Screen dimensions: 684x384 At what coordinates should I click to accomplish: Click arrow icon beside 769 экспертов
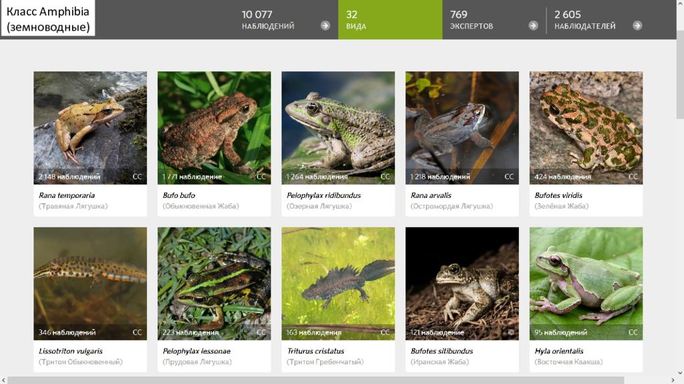coord(533,26)
